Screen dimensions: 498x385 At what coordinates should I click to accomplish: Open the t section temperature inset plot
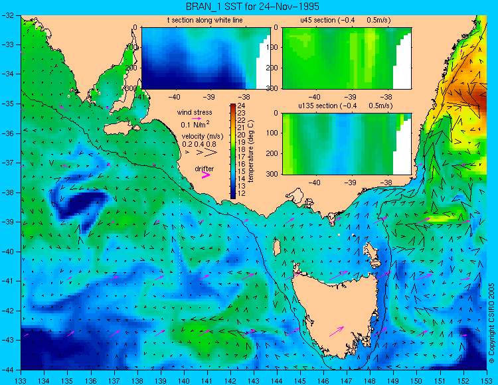click(x=206, y=58)
